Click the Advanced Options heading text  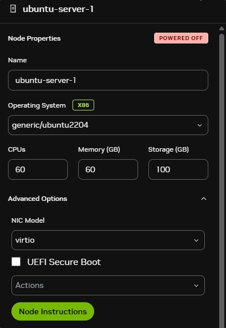[38, 199]
